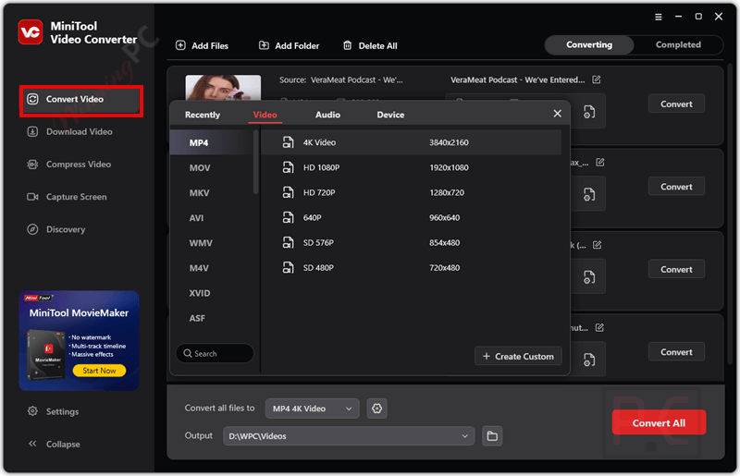Switch to the Converting tab
Viewport: 740px width, 476px height.
pyautogui.click(x=589, y=44)
